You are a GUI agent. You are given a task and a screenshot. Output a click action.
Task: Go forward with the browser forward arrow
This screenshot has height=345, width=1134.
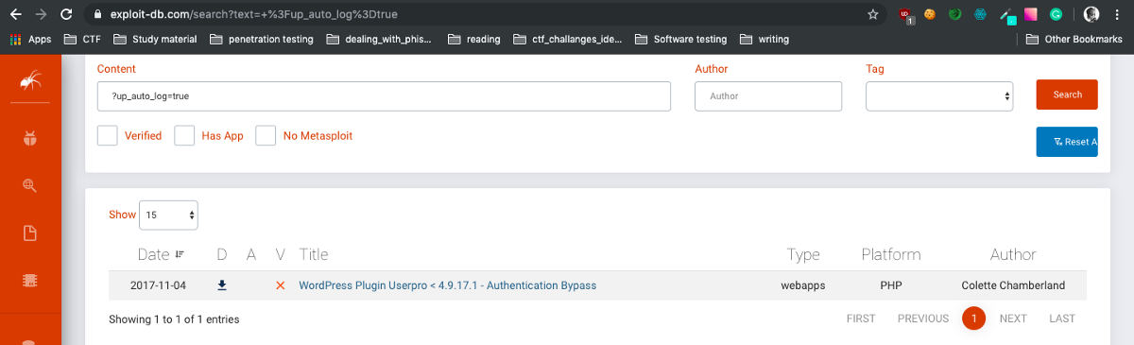pyautogui.click(x=41, y=14)
